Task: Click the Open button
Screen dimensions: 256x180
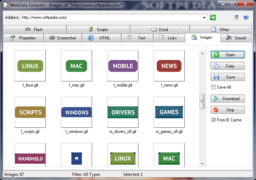Action: coord(227,55)
